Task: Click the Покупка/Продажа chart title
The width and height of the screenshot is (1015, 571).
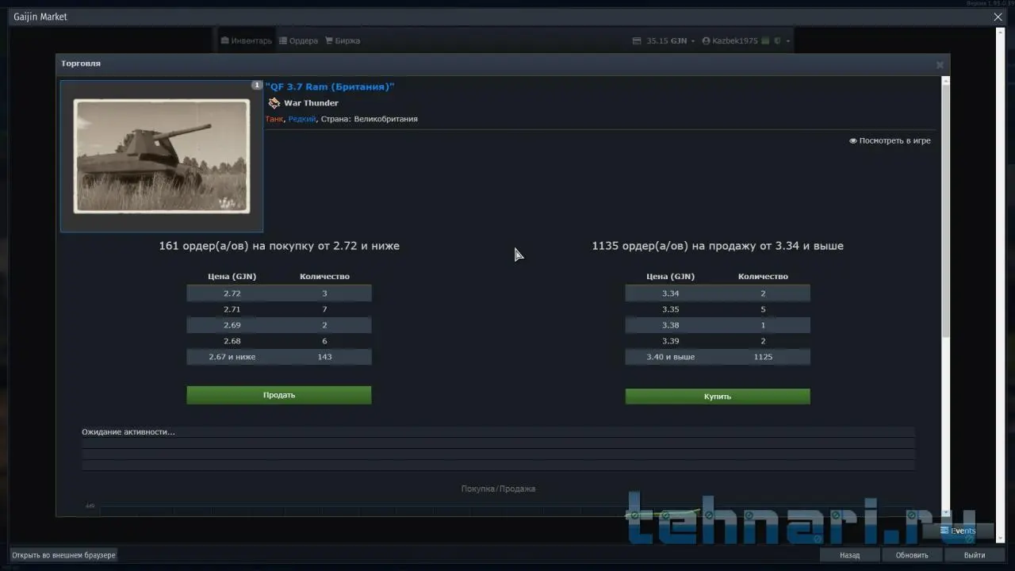Action: [x=498, y=489]
